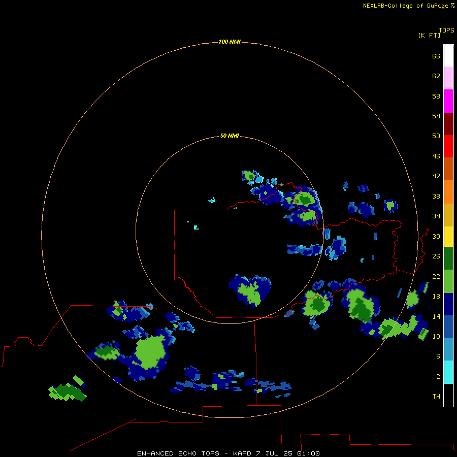This screenshot has width=457, height=457.
Task: Click the '[K FT]' units label
Action: click(x=429, y=35)
